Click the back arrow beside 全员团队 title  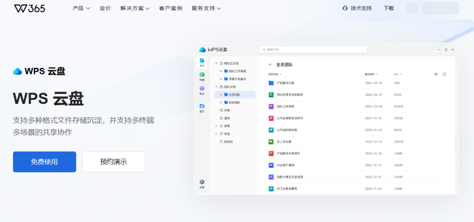[270, 65]
